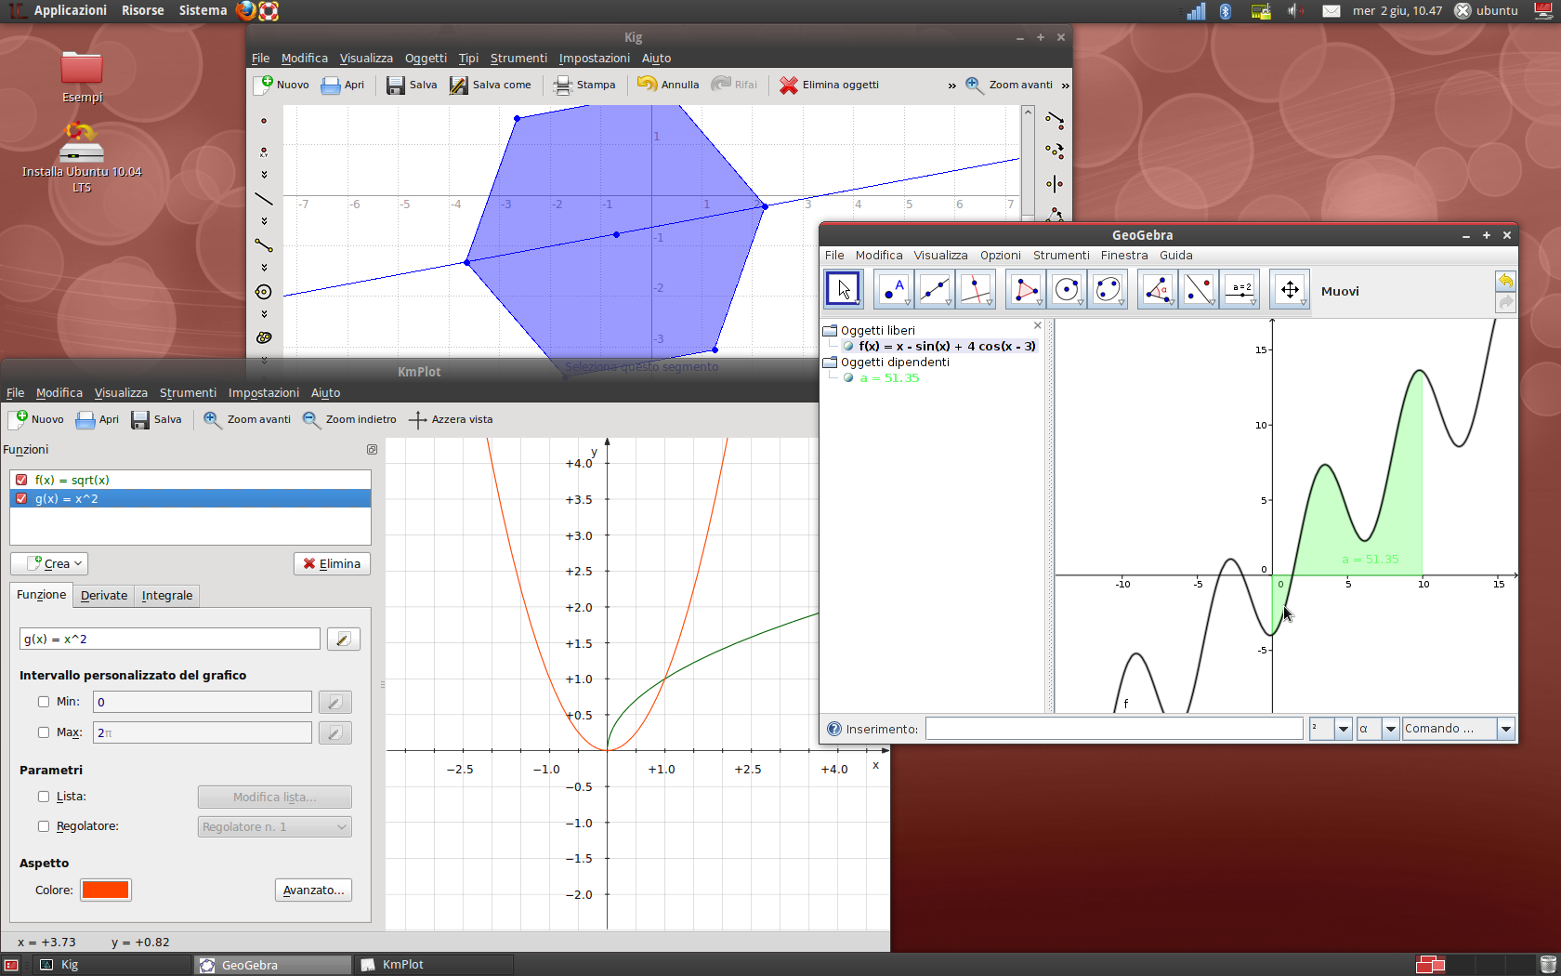This screenshot has height=976, width=1561.
Task: Select Kig segment tool in left sidebar
Action: click(x=264, y=245)
